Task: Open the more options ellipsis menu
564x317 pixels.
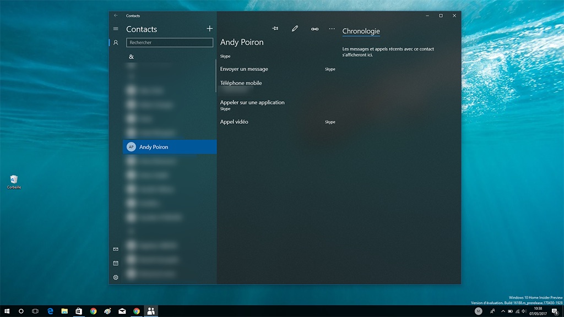Action: pos(332,29)
